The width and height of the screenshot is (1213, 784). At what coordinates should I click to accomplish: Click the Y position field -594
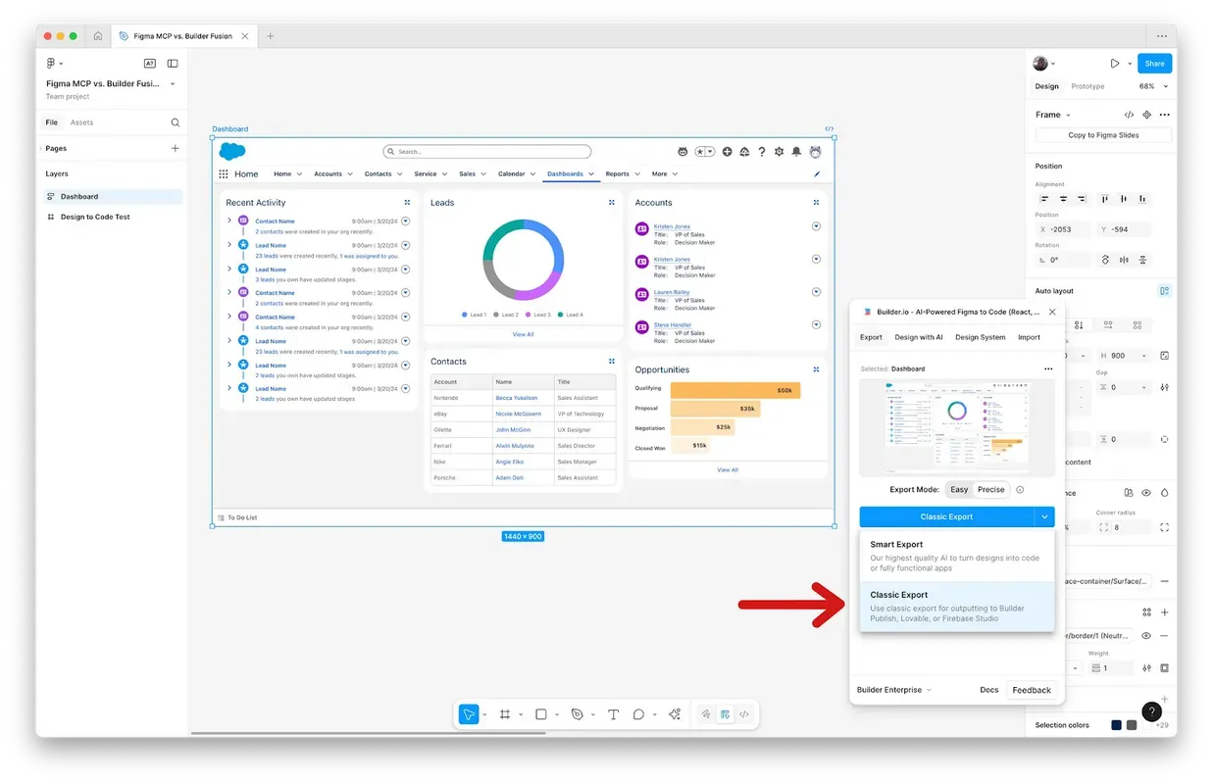1124,229
